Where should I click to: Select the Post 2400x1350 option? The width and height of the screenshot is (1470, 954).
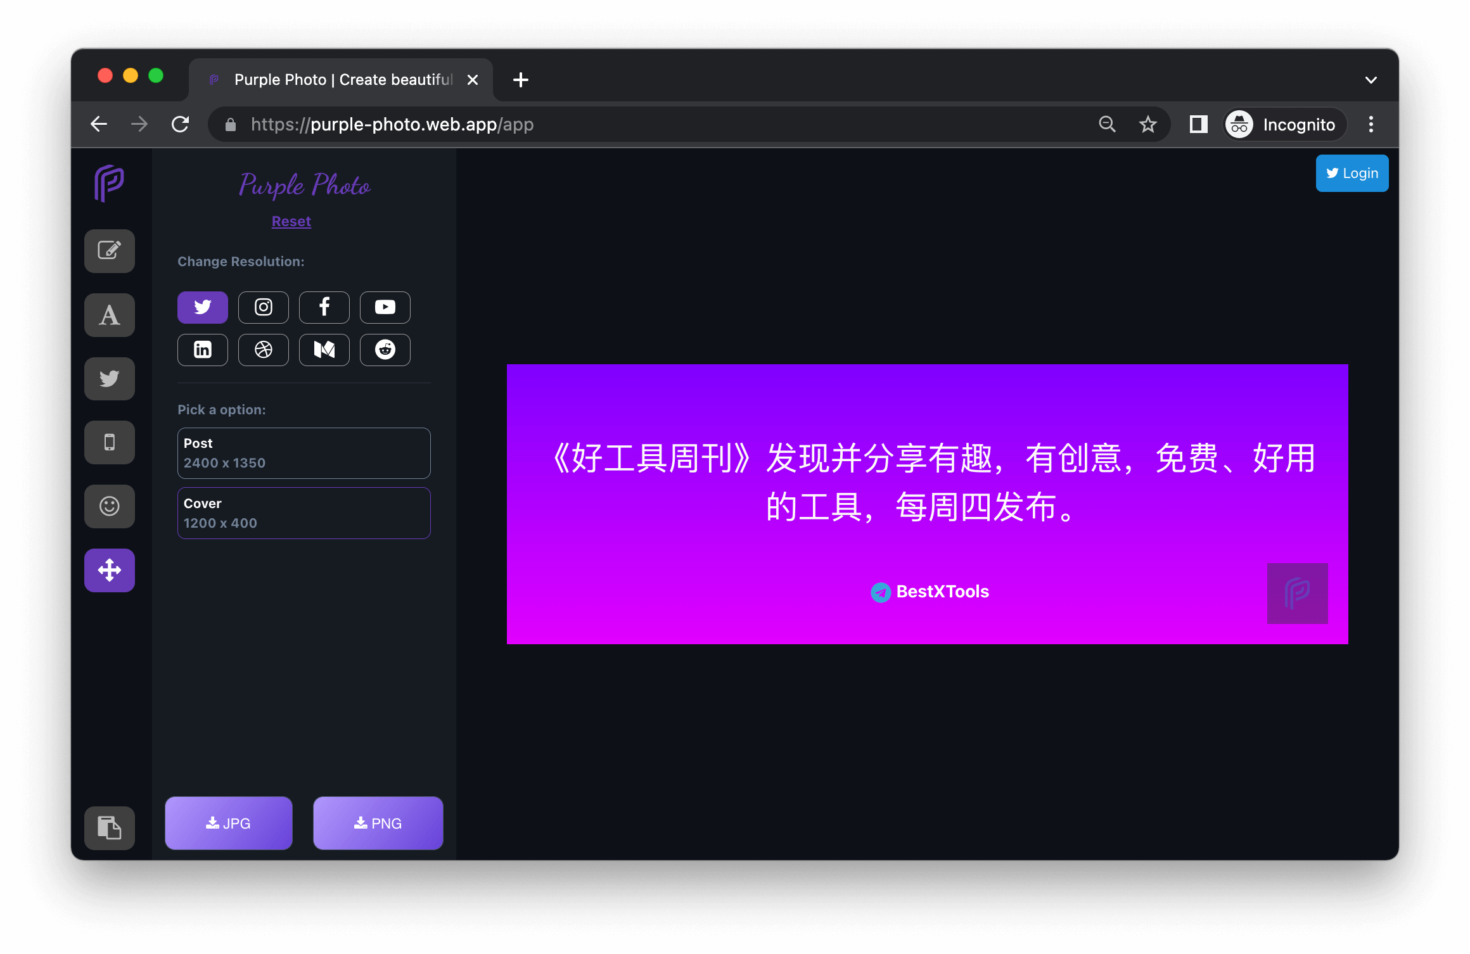point(304,451)
